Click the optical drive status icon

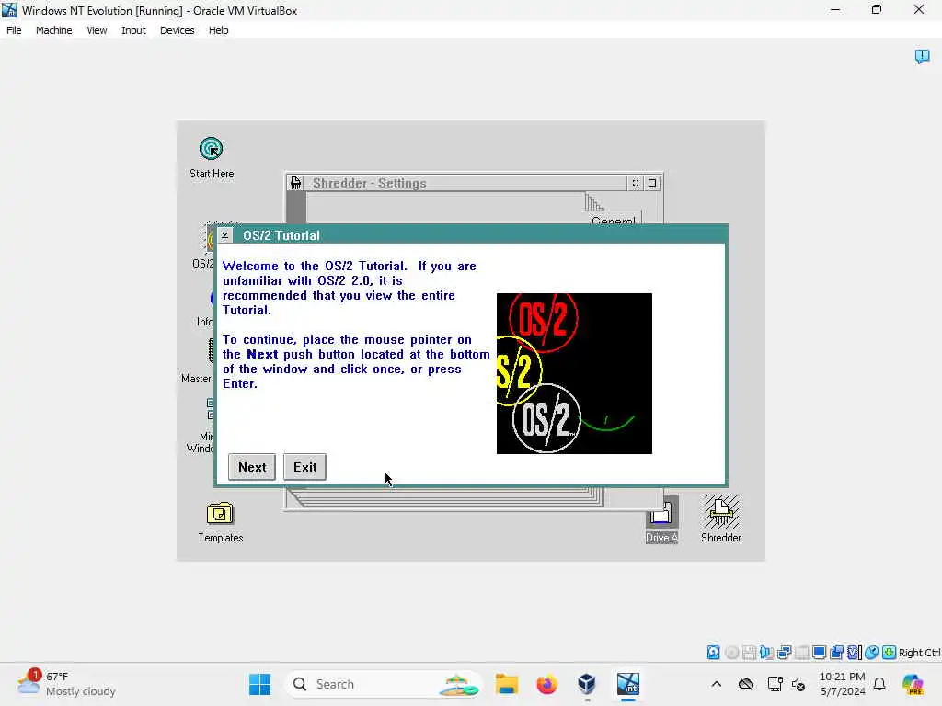click(731, 653)
